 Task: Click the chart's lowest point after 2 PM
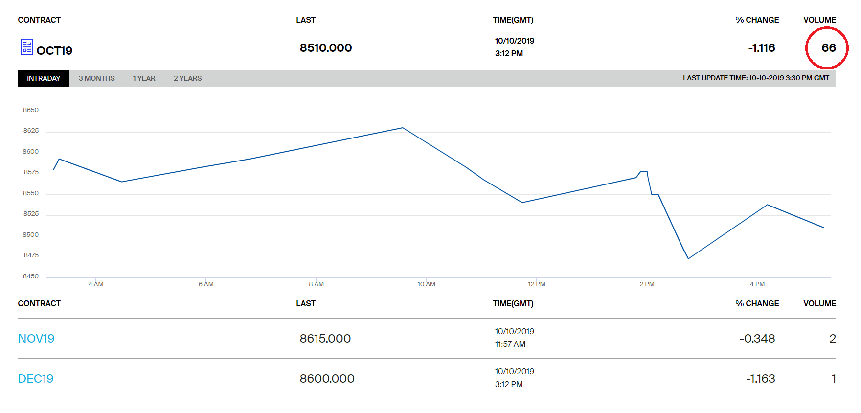(x=688, y=258)
